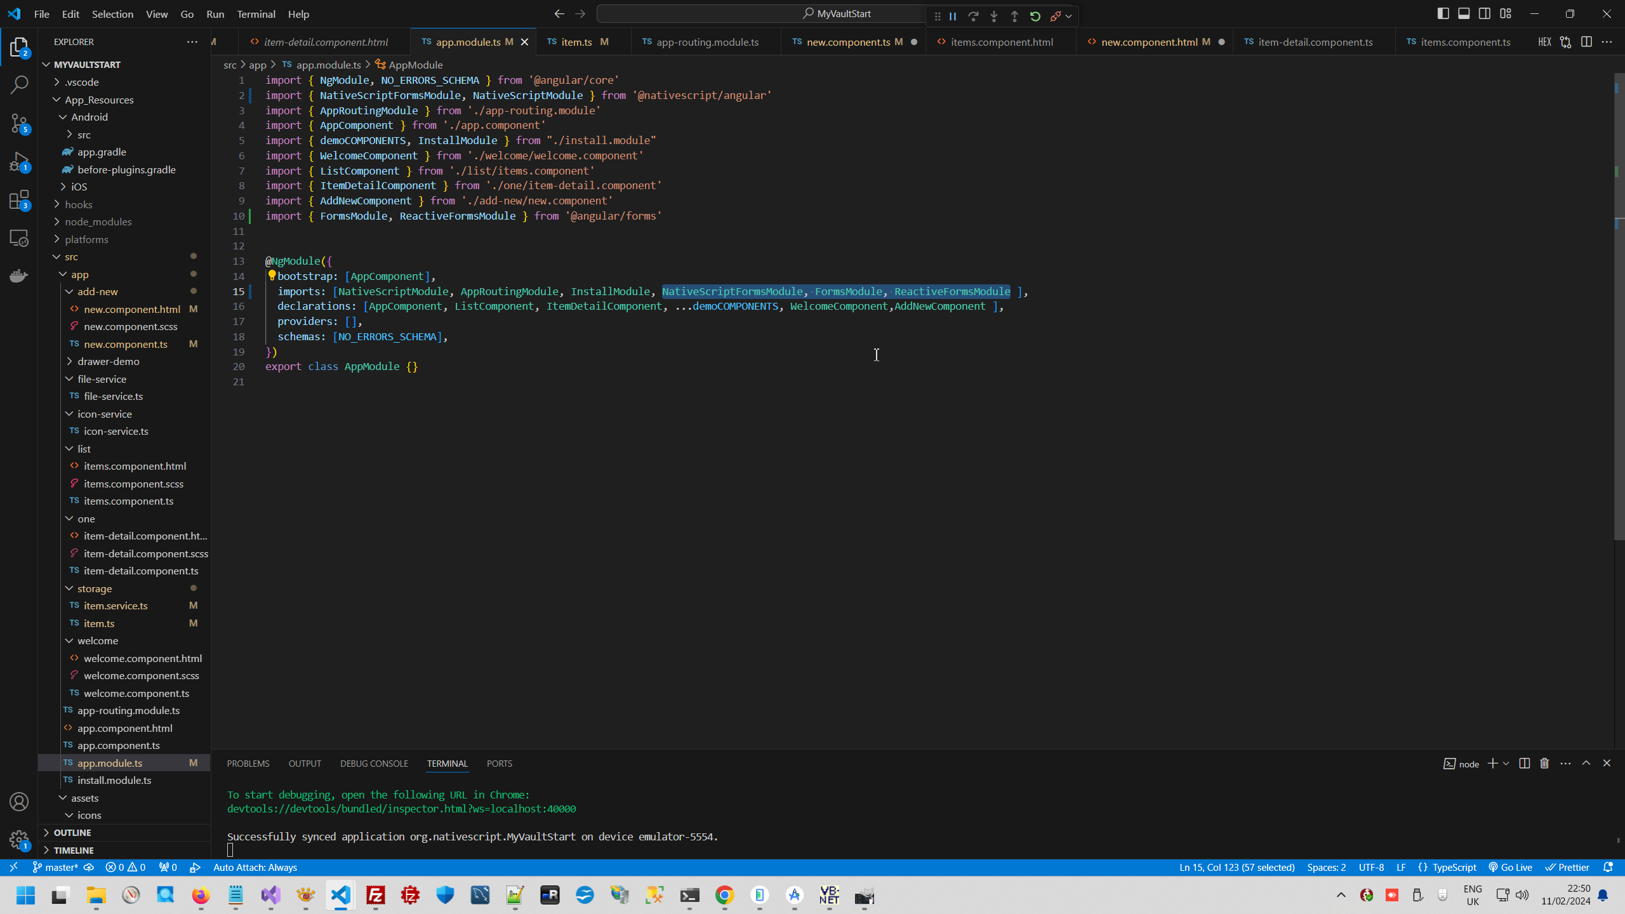Toggle Auto Attach: Always in status bar
This screenshot has width=1625, height=914.
click(255, 868)
